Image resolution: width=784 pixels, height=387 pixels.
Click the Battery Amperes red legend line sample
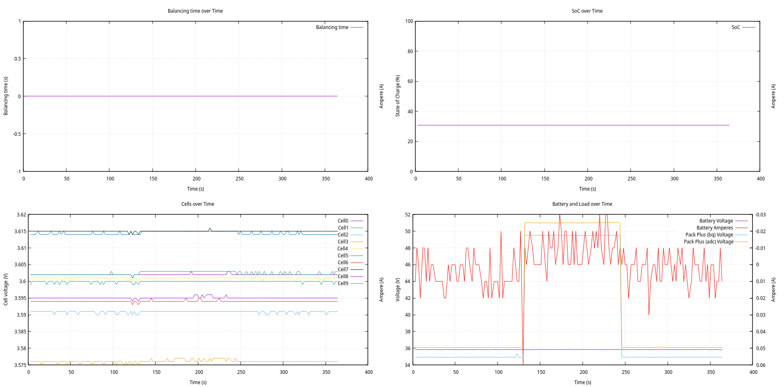pos(741,228)
